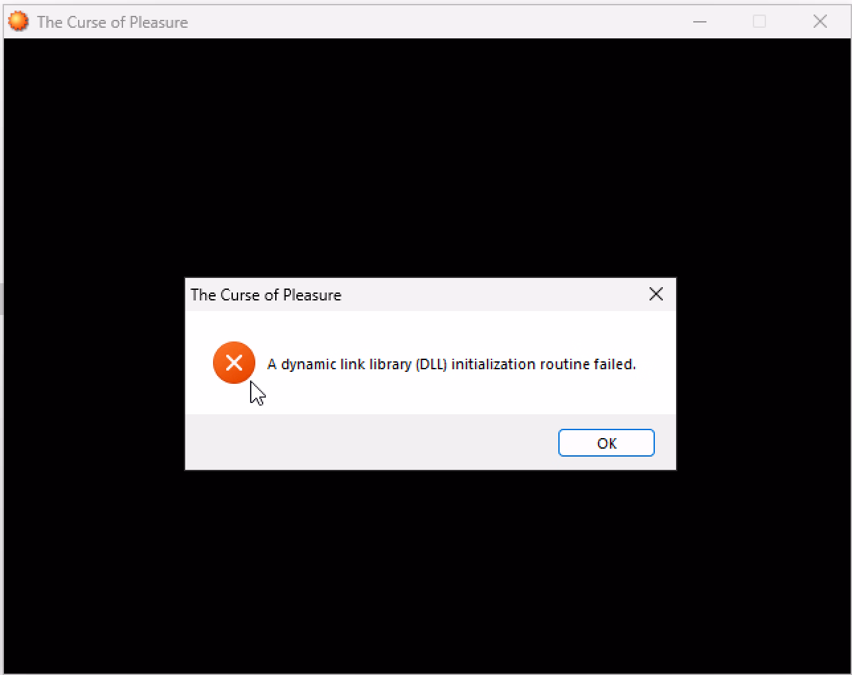The image size is (852, 675).
Task: Click the word "(DLL)" in the message
Action: coord(431,364)
